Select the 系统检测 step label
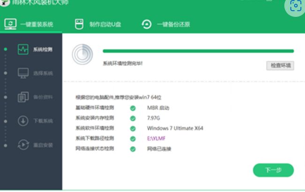 click(x=43, y=50)
